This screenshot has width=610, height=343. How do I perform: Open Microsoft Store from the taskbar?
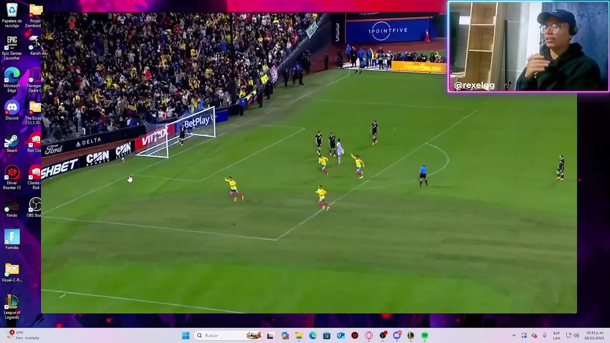coord(326,335)
